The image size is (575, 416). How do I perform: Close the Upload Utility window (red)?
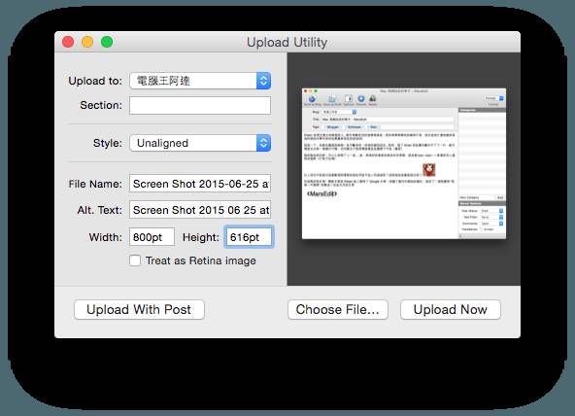point(68,42)
